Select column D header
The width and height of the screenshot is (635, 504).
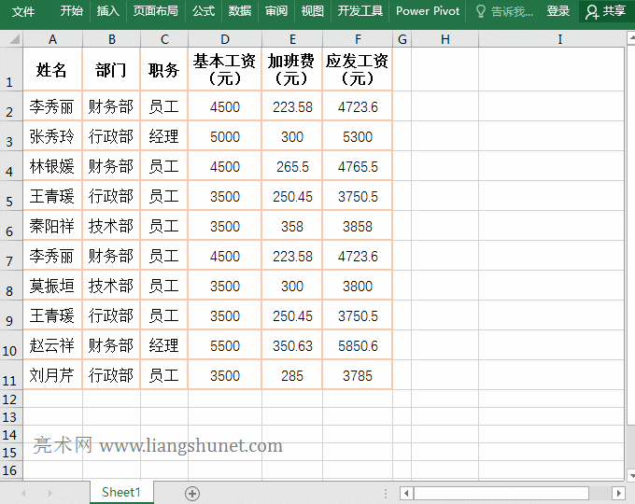(x=225, y=39)
